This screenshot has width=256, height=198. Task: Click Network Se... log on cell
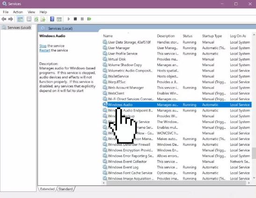(x=240, y=161)
